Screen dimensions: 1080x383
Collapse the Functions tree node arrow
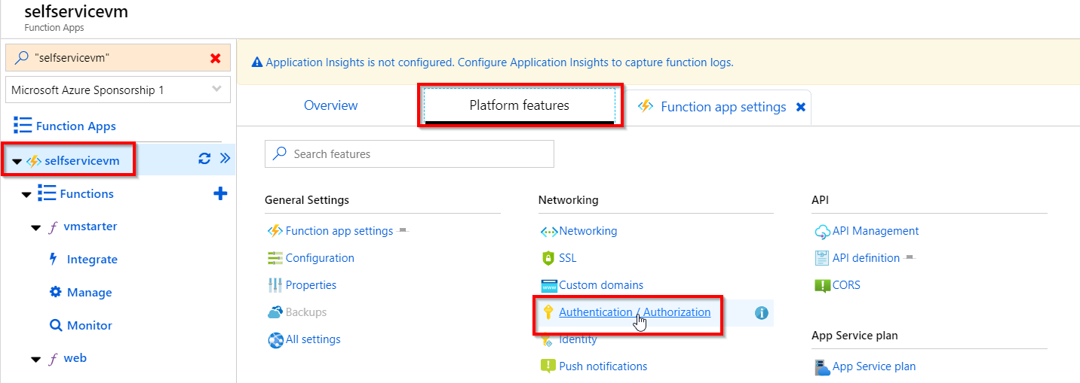[x=26, y=195]
